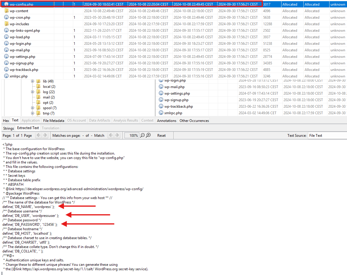Click the 100% zoom level field
This screenshot has height=275, width=347.
[132, 136]
